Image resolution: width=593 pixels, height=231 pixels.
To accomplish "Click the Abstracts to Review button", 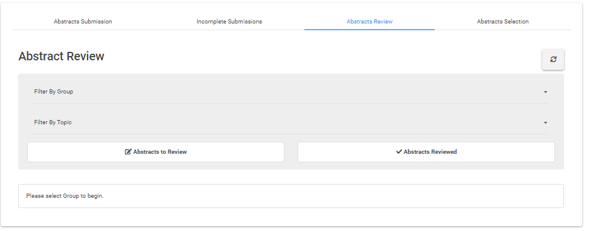I will 156,152.
